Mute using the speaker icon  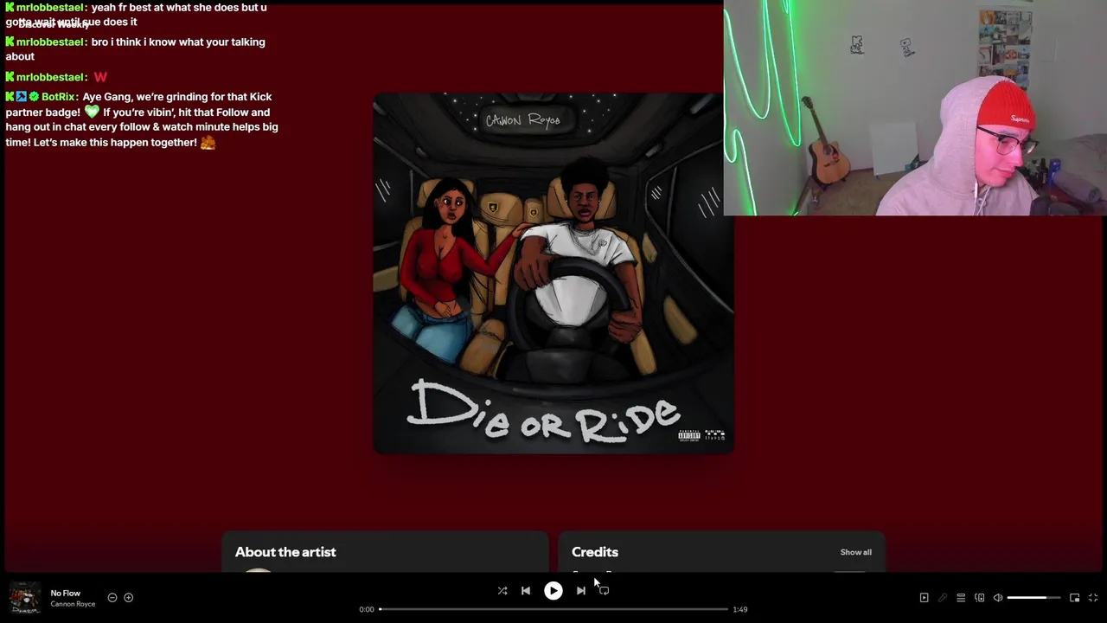pos(998,598)
